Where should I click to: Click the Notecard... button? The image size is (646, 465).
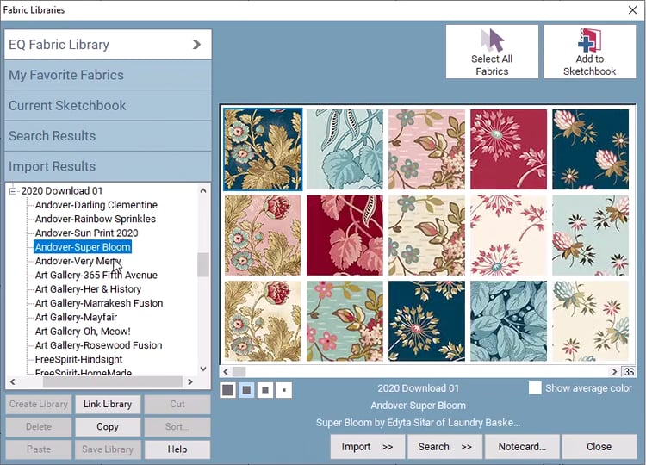pyautogui.click(x=522, y=446)
